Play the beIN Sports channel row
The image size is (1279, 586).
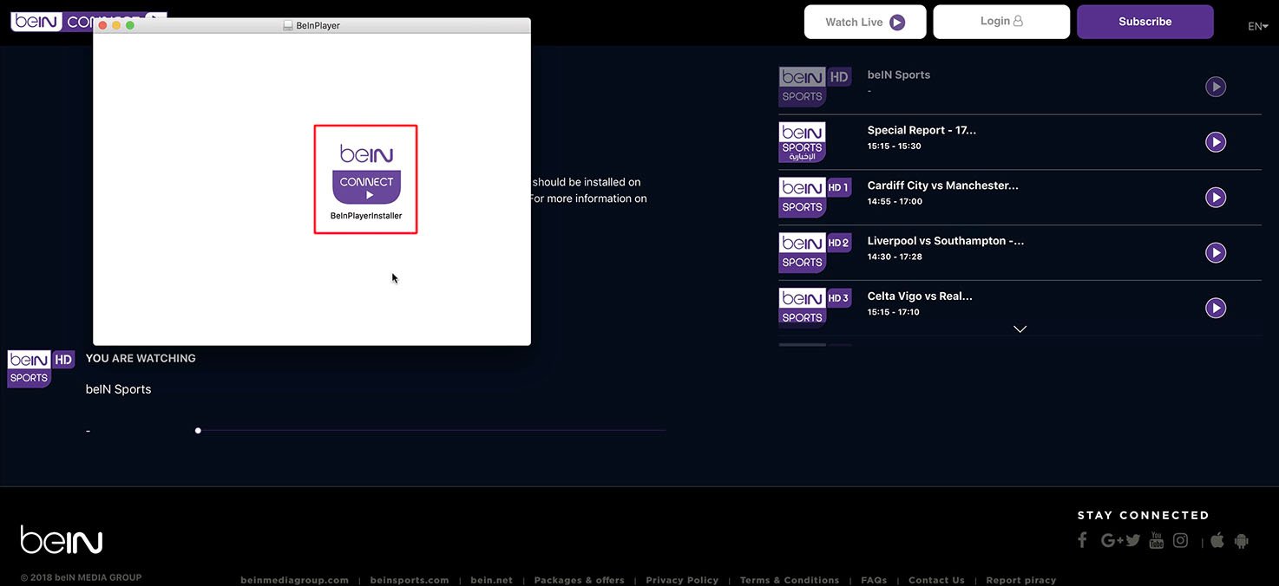coord(1216,87)
